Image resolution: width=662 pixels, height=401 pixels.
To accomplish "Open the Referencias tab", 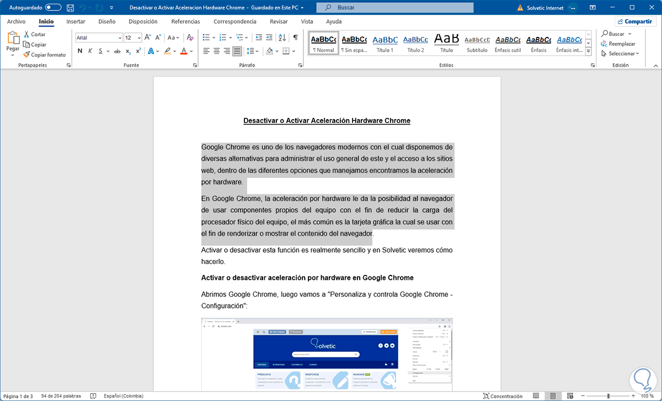I will click(x=185, y=21).
